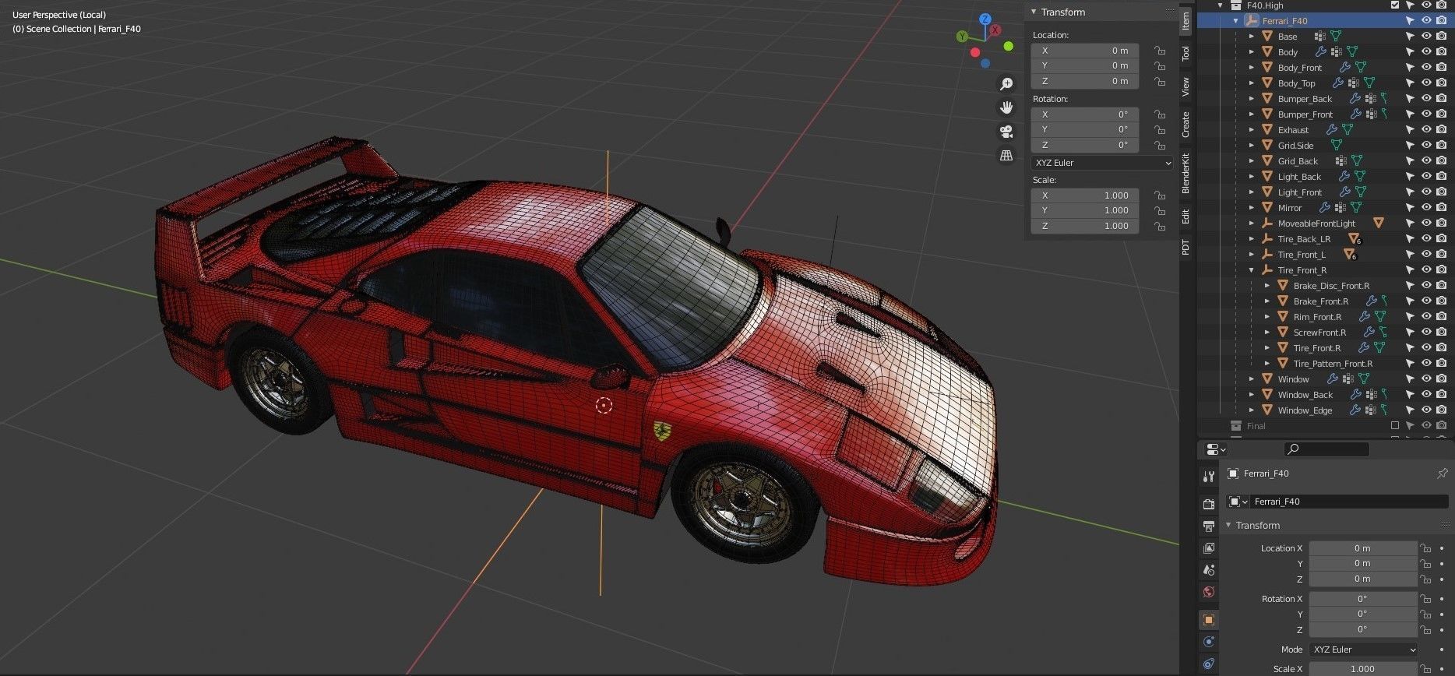Toggle lock for Rotation Z in sidebar
1455x676 pixels.
1160,145
